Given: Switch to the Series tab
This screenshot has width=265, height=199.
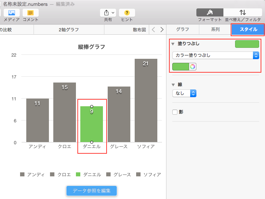Looking at the screenshot, I should [215, 30].
